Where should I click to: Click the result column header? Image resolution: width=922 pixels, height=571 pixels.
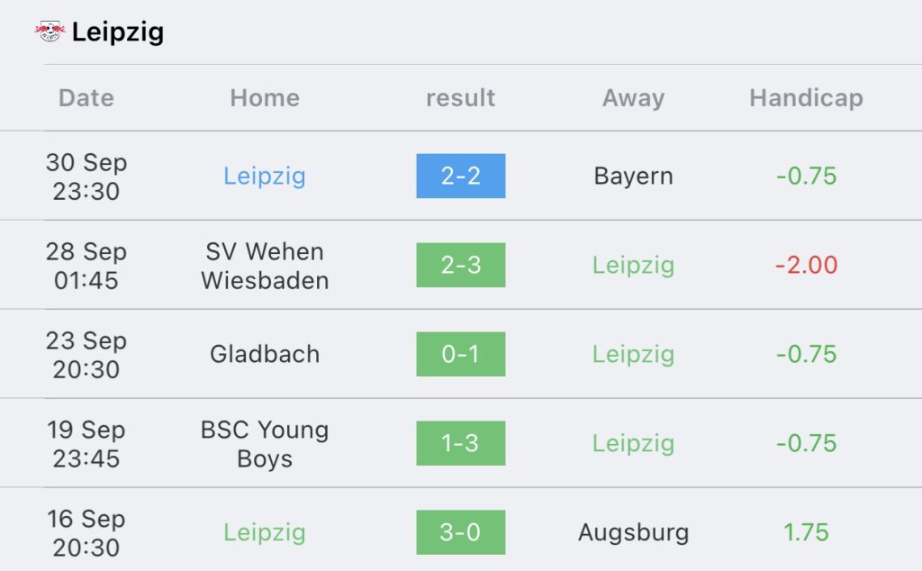click(460, 97)
